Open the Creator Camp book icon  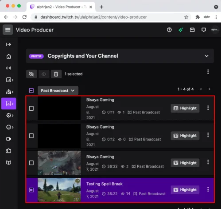(8, 163)
